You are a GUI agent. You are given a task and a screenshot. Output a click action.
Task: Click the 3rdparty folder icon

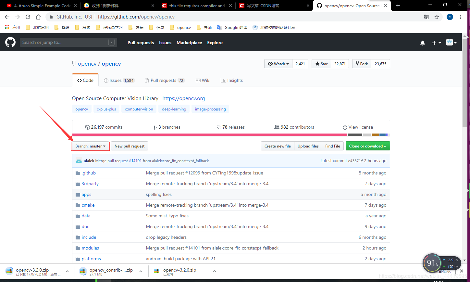pyautogui.click(x=78, y=184)
